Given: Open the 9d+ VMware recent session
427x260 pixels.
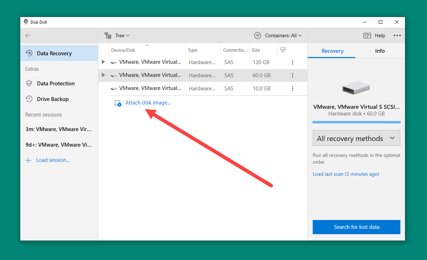Looking at the screenshot, I should tap(59, 145).
